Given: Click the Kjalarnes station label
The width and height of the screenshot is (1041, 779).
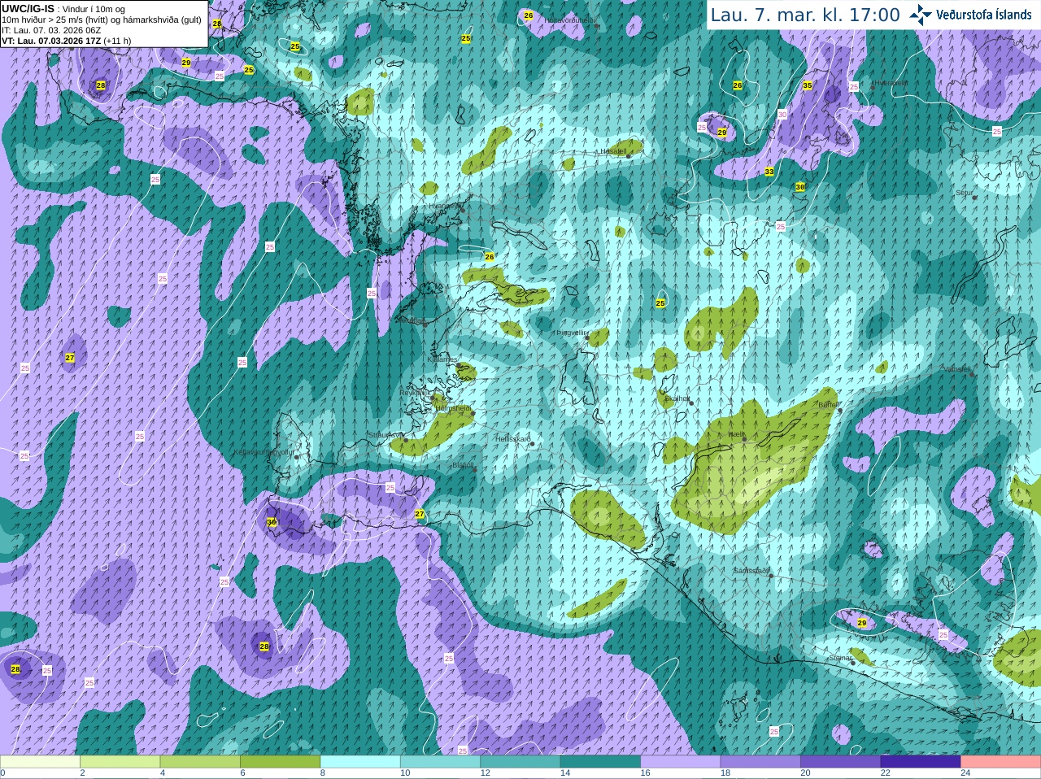Looking at the screenshot, I should coord(443,359).
